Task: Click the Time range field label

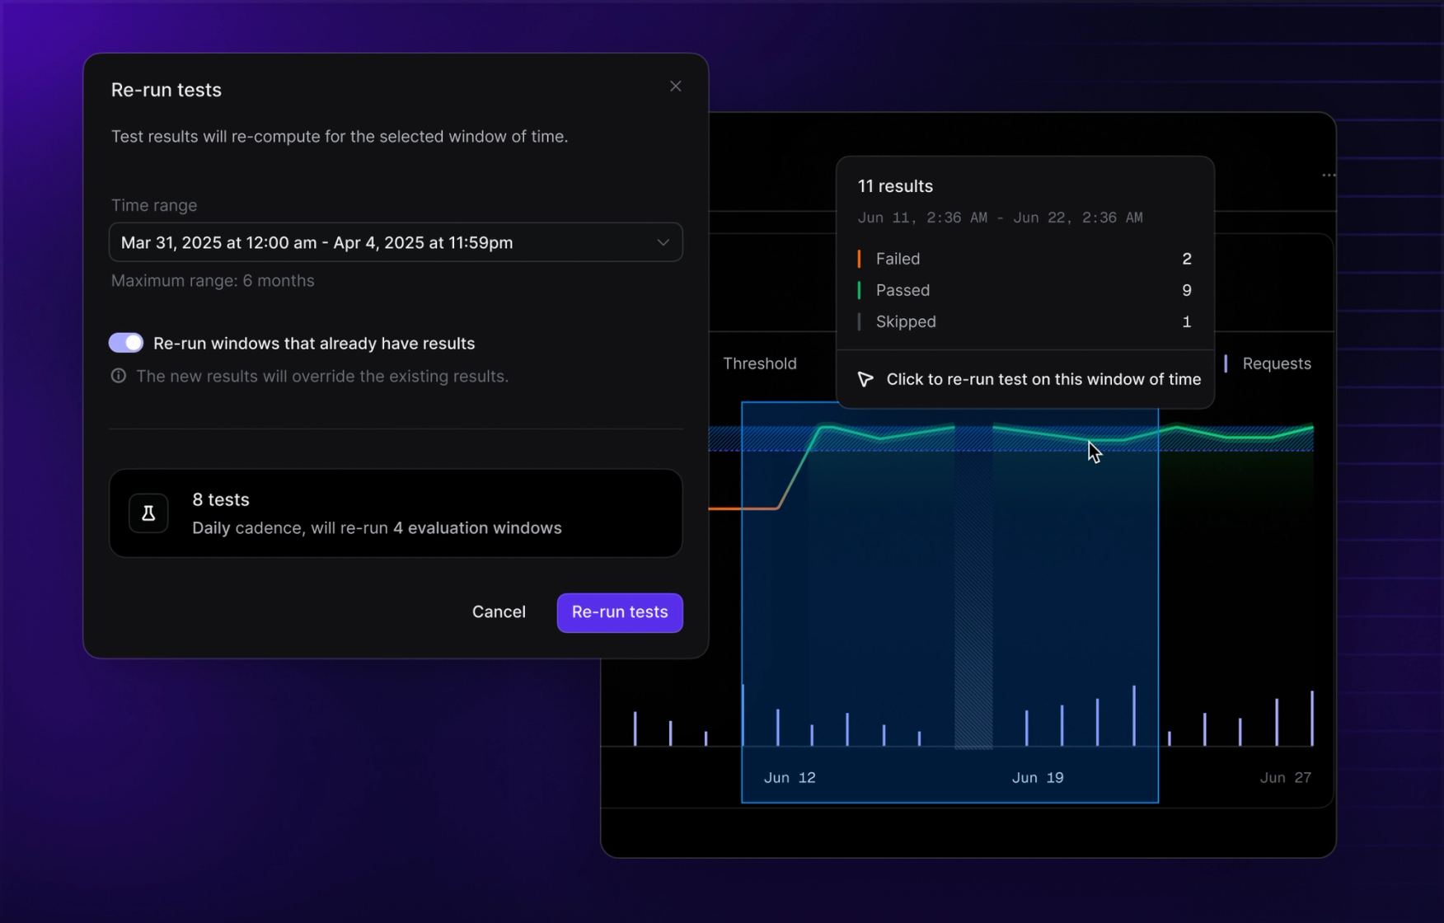Action: click(x=154, y=205)
